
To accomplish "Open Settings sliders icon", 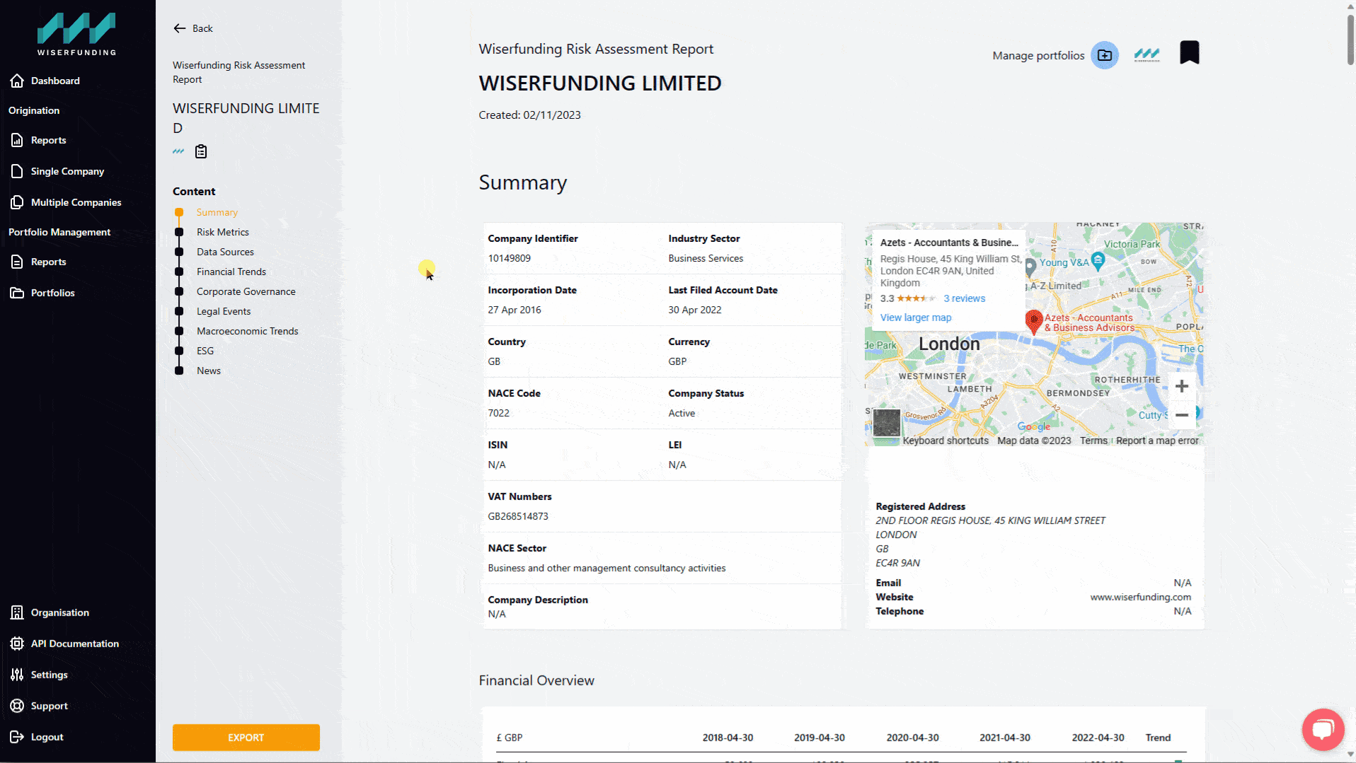I will pyautogui.click(x=17, y=675).
